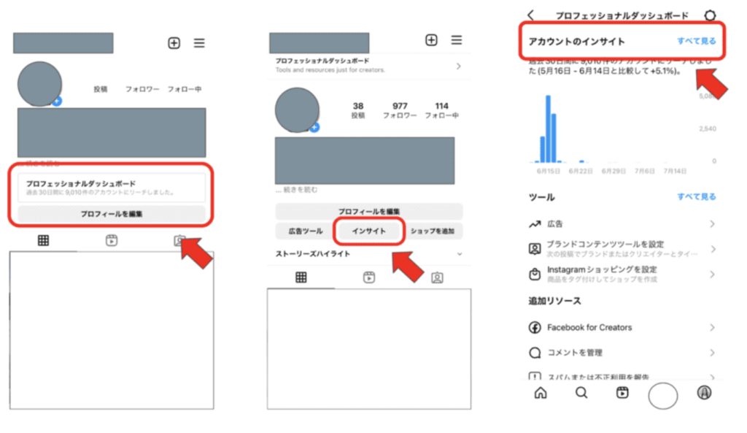Go to Home via bottom navigation icon
This screenshot has width=747, height=433.
pyautogui.click(x=541, y=393)
